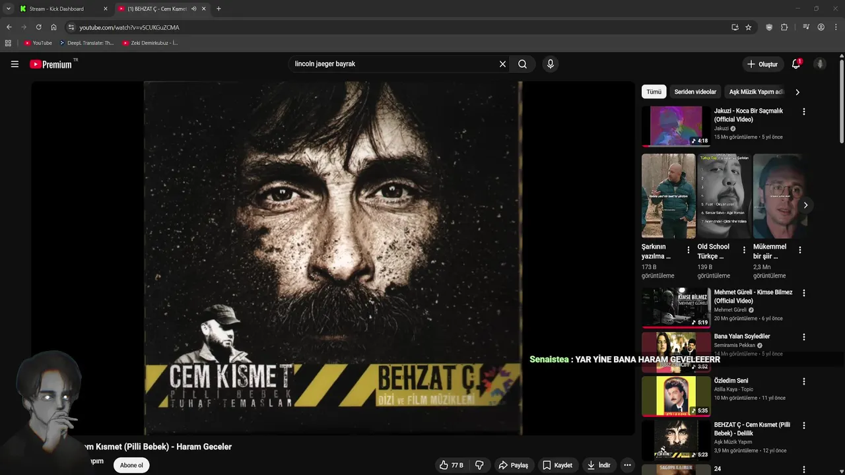Screen dimensions: 845x475
Task: Open media controls toolbar icon
Action: [x=806, y=27]
